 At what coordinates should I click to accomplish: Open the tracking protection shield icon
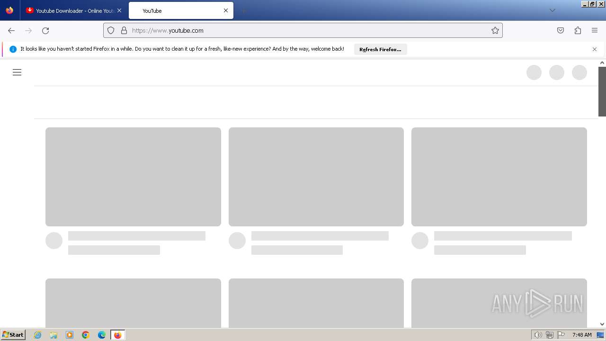pyautogui.click(x=111, y=30)
